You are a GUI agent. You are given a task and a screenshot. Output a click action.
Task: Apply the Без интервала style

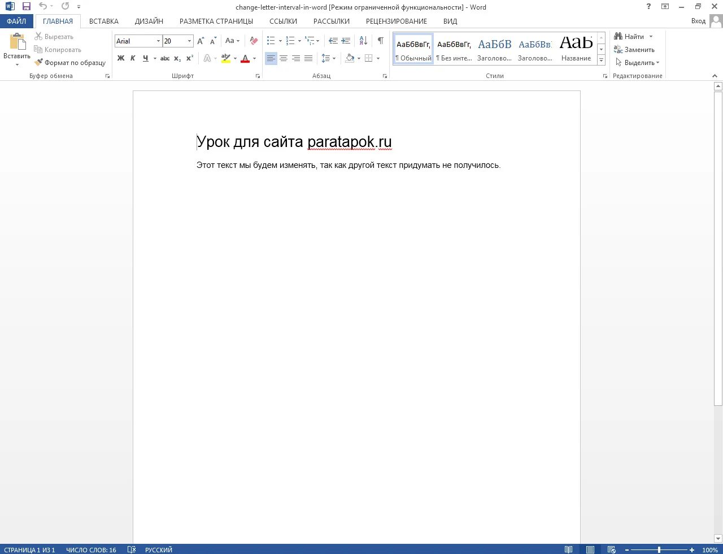coord(454,49)
